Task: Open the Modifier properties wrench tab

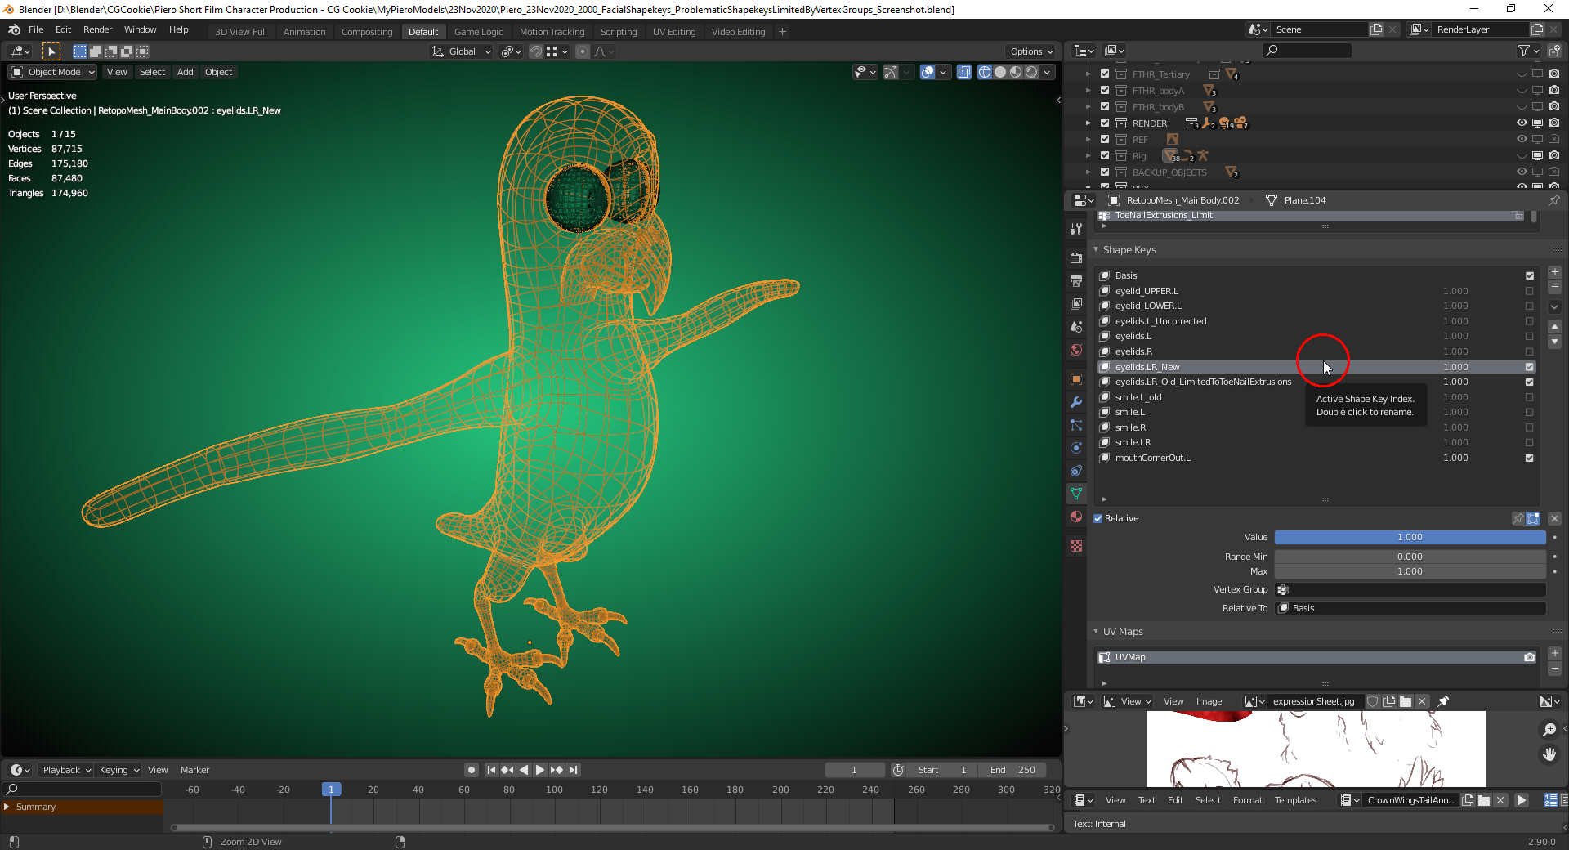Action: pyautogui.click(x=1076, y=402)
